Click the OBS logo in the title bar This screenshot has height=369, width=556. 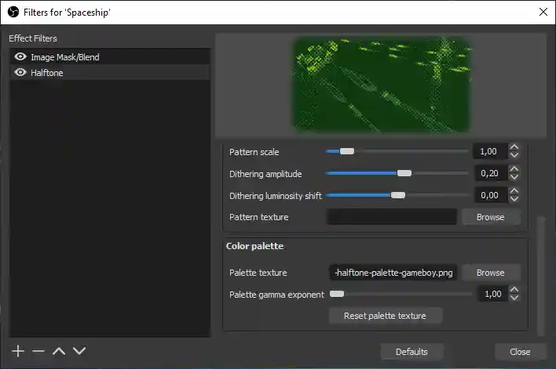(13, 12)
